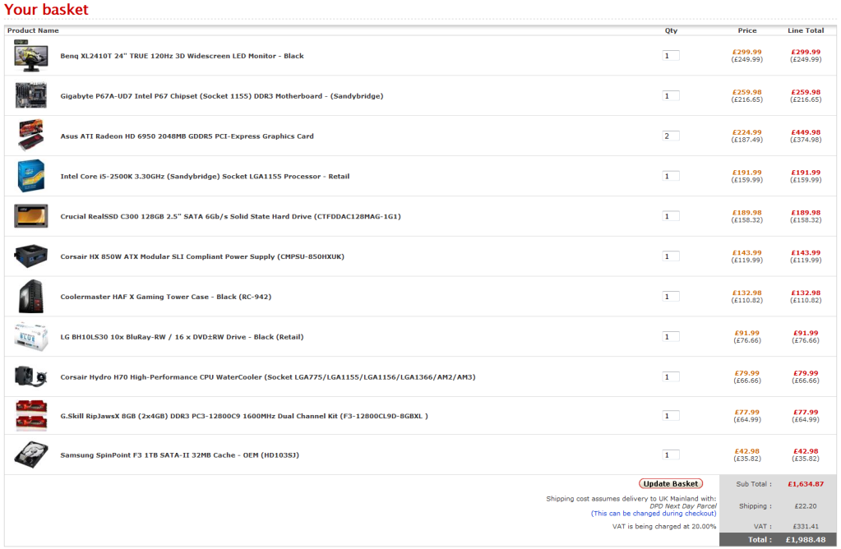
Task: Open the Intel Core i5-2500K box thumbnail
Action: (x=31, y=176)
